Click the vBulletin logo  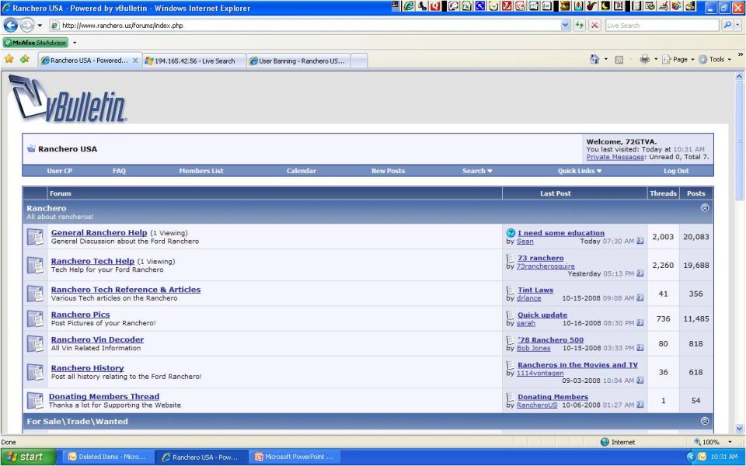pyautogui.click(x=68, y=99)
